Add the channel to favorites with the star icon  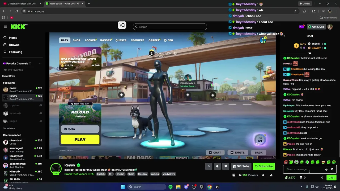pyautogui.click(x=209, y=166)
